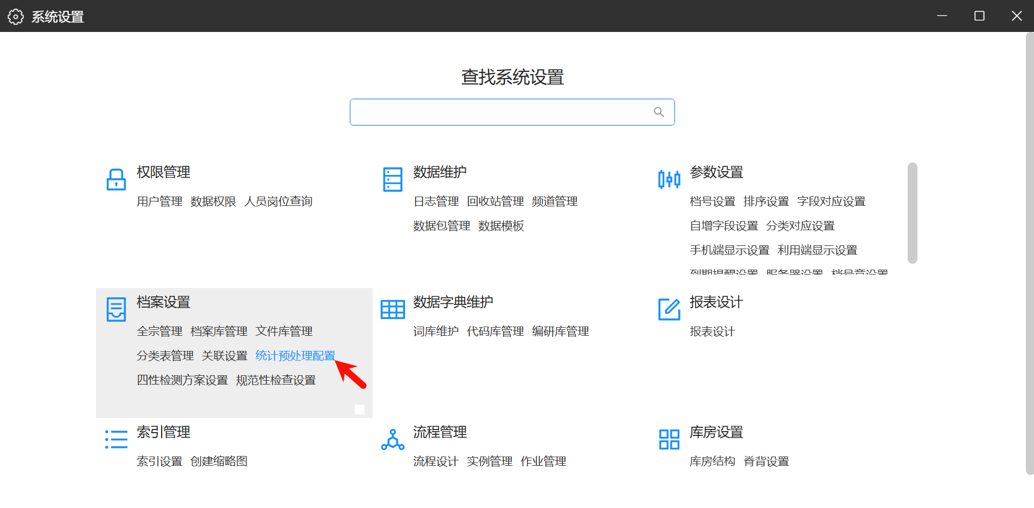Screen dimensions: 1034x508
Task: Focus the system settings search field
Action: pyautogui.click(x=502, y=112)
